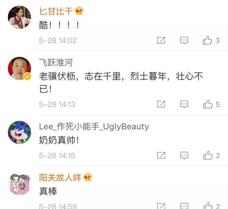Repost 飞跃淮河's comment about 老骥伏枥
Viewport: 228px width, 209px height.
tap(161, 104)
